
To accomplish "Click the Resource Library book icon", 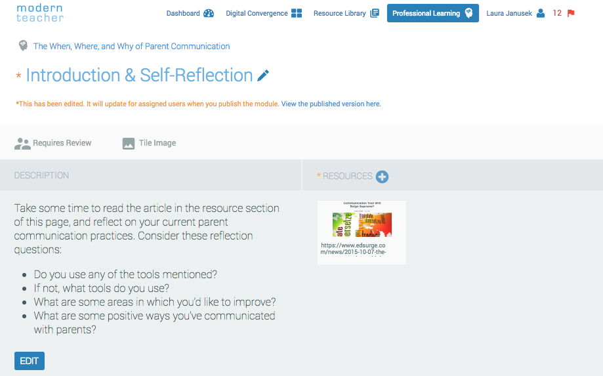I will pos(374,14).
